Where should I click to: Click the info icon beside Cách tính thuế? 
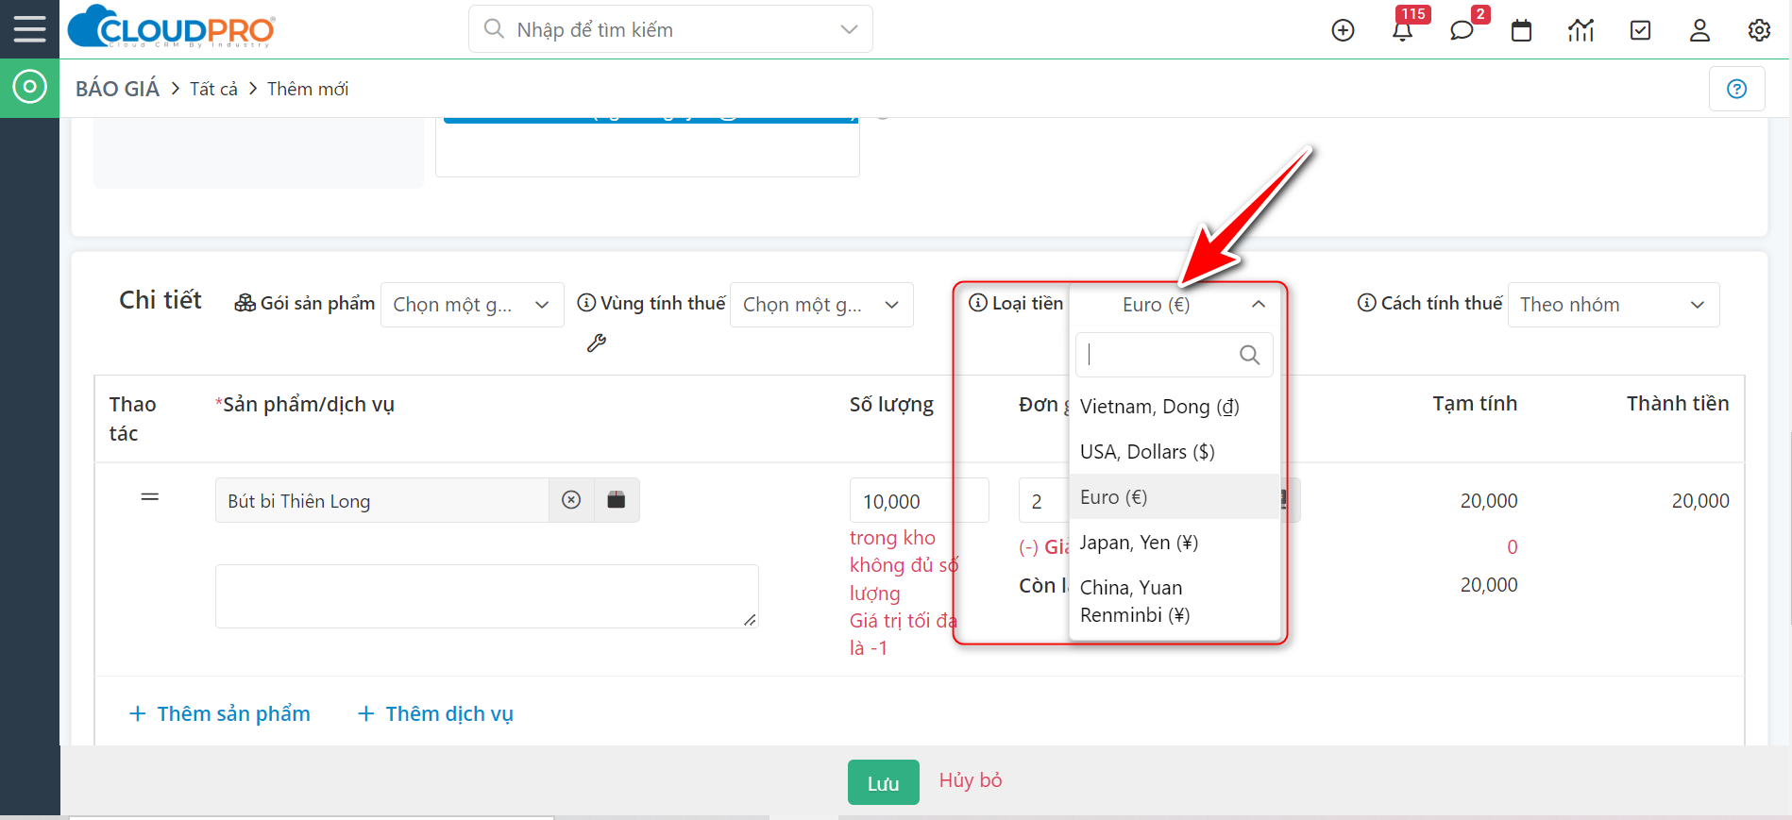pyautogui.click(x=1367, y=302)
